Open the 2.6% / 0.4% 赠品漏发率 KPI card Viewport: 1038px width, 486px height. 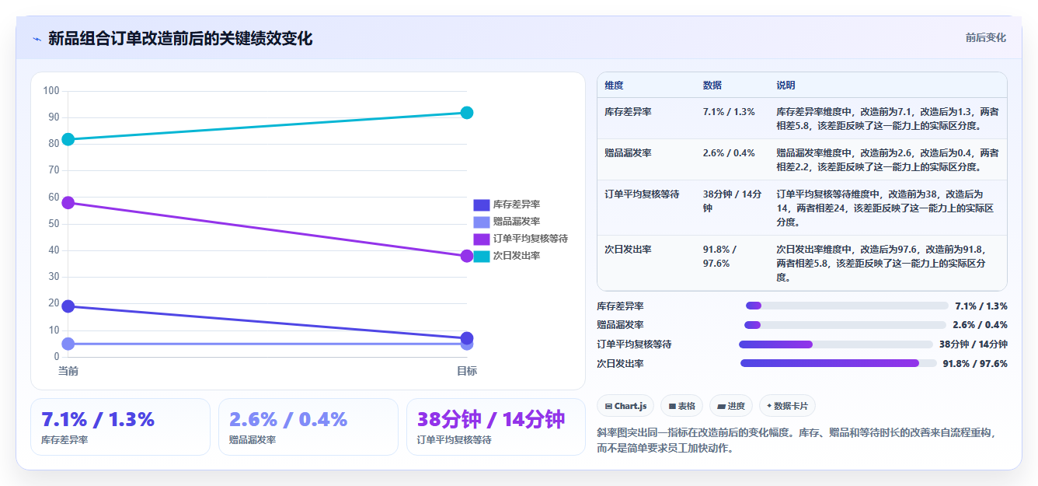coord(308,427)
